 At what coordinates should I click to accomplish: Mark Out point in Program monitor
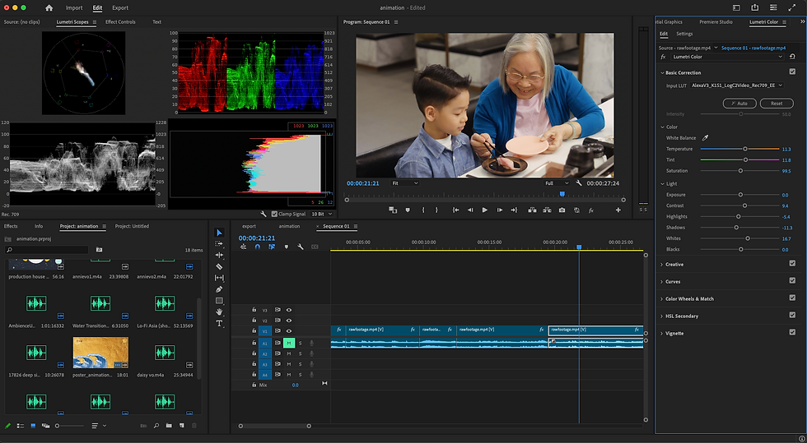[437, 210]
